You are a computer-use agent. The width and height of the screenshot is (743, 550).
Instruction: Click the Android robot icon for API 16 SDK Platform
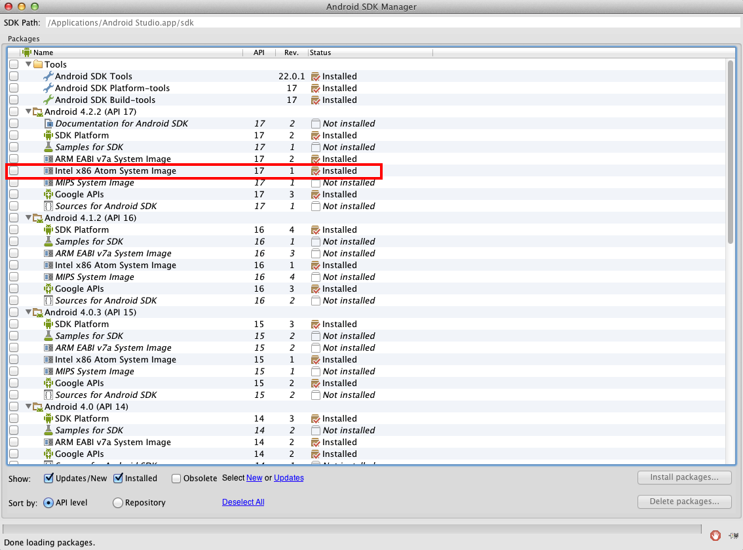tap(48, 229)
